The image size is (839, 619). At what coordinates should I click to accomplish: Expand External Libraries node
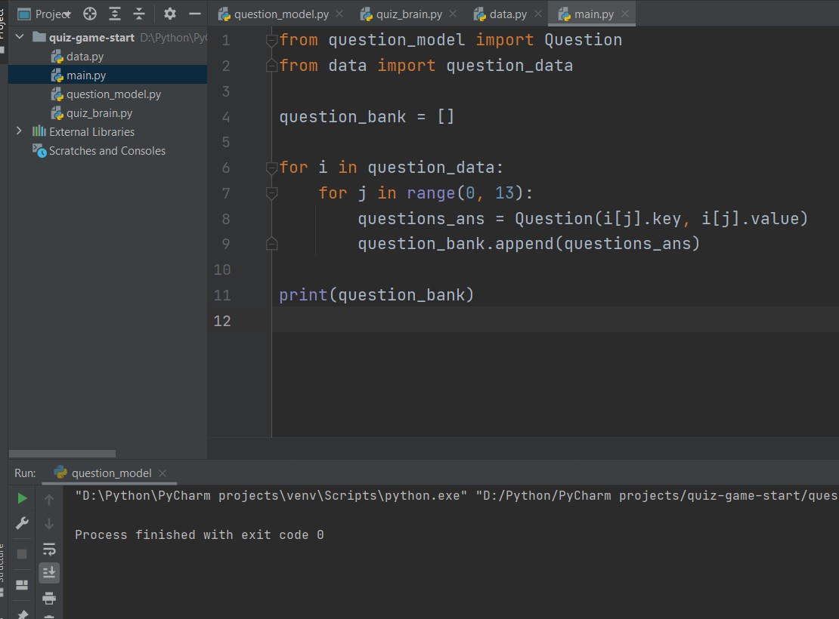click(x=20, y=131)
